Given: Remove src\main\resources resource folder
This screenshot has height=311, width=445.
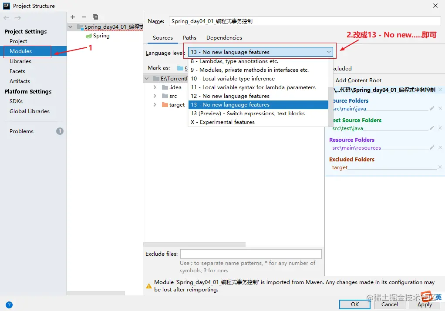Looking at the screenshot, I should (440, 147).
